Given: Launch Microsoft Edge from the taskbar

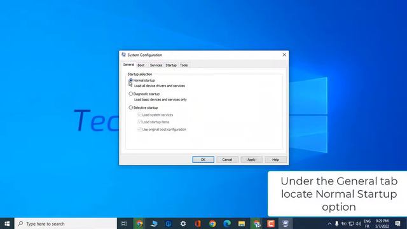Looking at the screenshot, I should [x=227, y=223].
